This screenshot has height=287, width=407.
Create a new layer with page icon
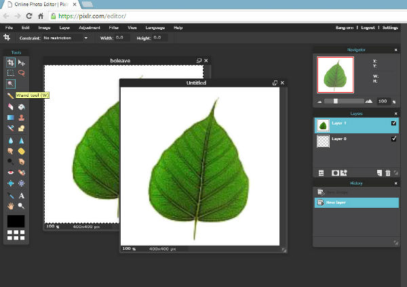(x=379, y=173)
